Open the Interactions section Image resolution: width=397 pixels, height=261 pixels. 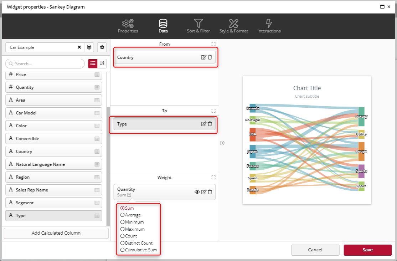tap(269, 26)
